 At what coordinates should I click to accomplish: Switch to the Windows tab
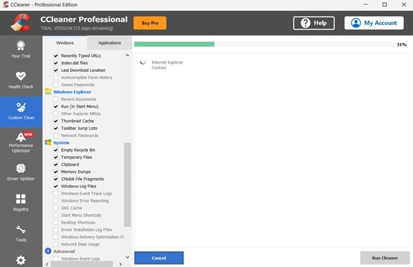(x=65, y=43)
